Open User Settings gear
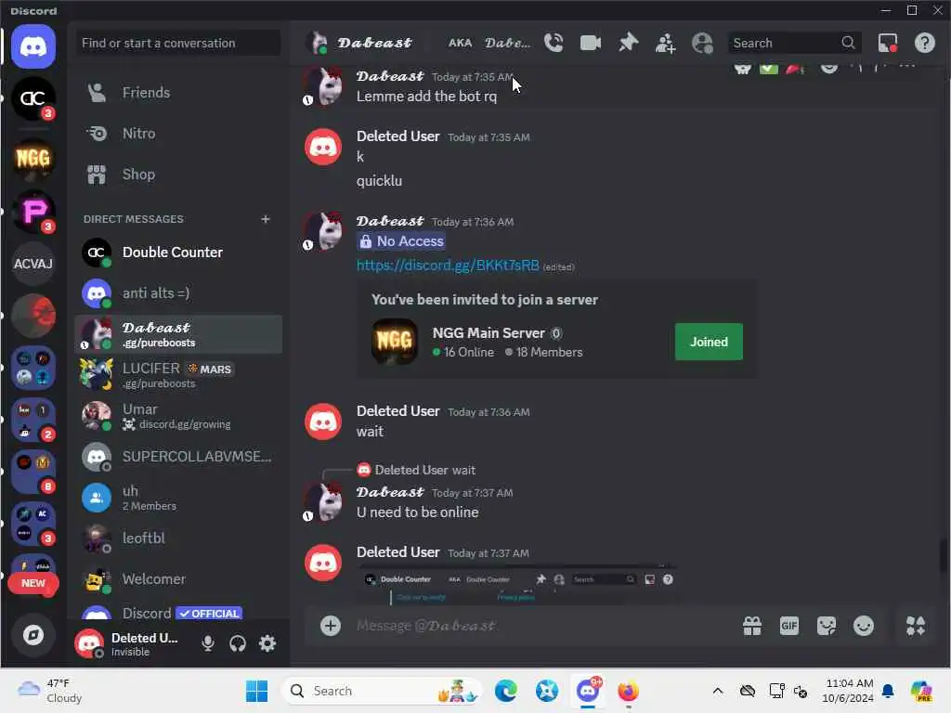 pyautogui.click(x=267, y=643)
